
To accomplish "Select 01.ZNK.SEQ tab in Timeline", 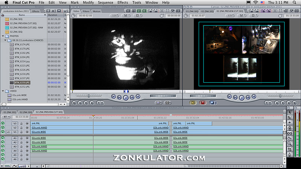I will (10, 112).
